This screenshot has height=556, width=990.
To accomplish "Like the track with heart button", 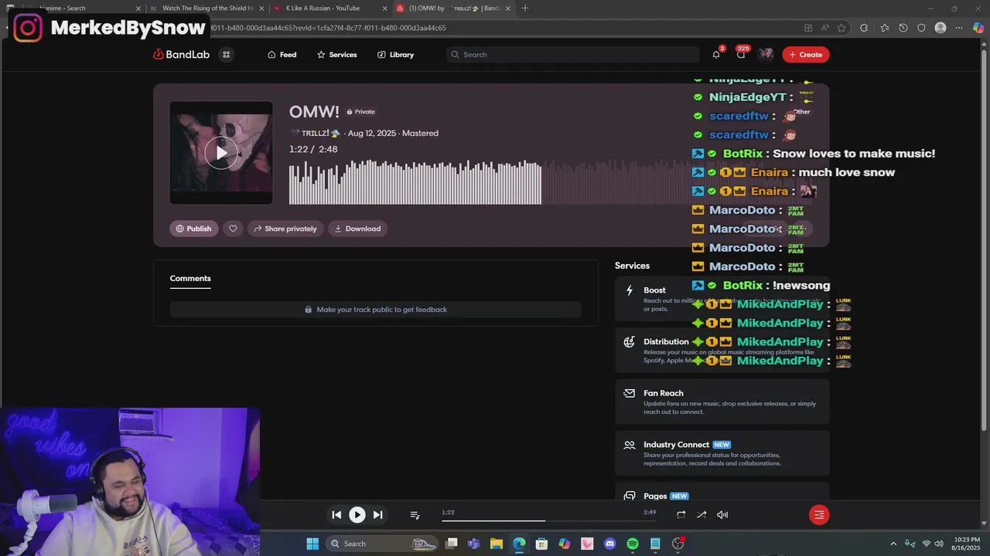I will click(233, 229).
